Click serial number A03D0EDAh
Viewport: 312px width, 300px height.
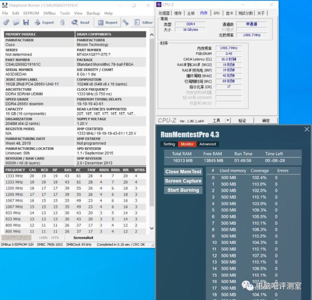point(16,74)
